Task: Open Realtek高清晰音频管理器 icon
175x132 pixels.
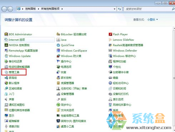Action: [x=110, y=45]
